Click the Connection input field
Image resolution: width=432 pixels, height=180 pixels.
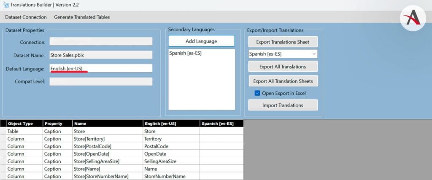(x=101, y=41)
